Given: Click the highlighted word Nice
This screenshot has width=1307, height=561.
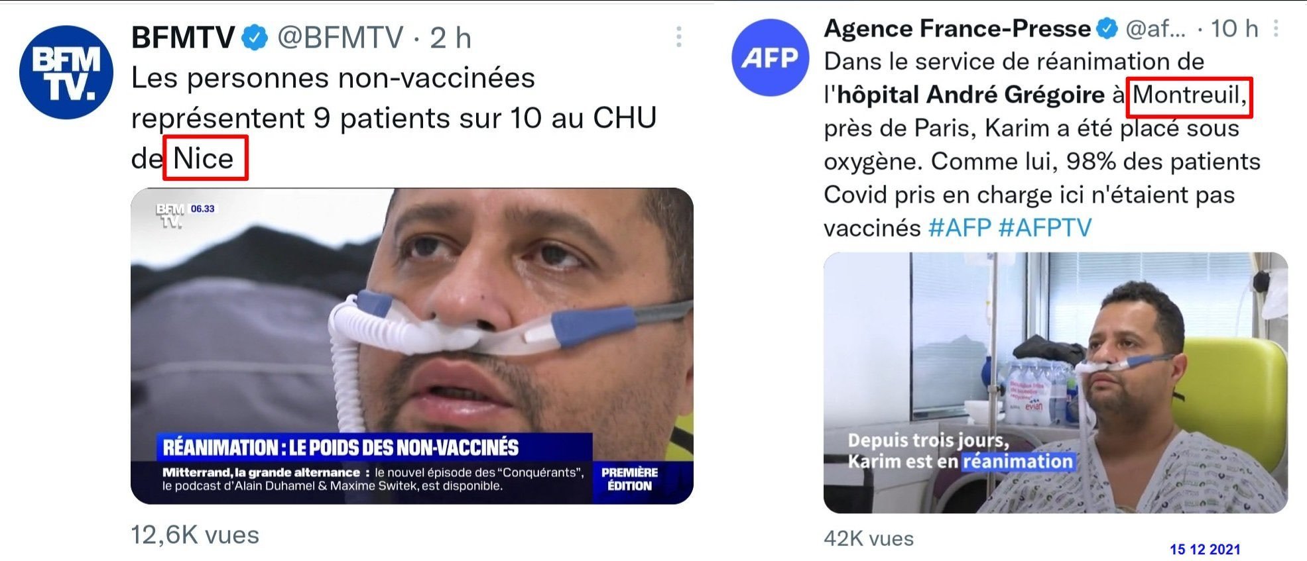Looking at the screenshot, I should [204, 158].
